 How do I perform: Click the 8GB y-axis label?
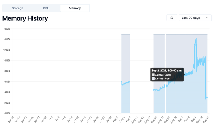click(7, 71)
